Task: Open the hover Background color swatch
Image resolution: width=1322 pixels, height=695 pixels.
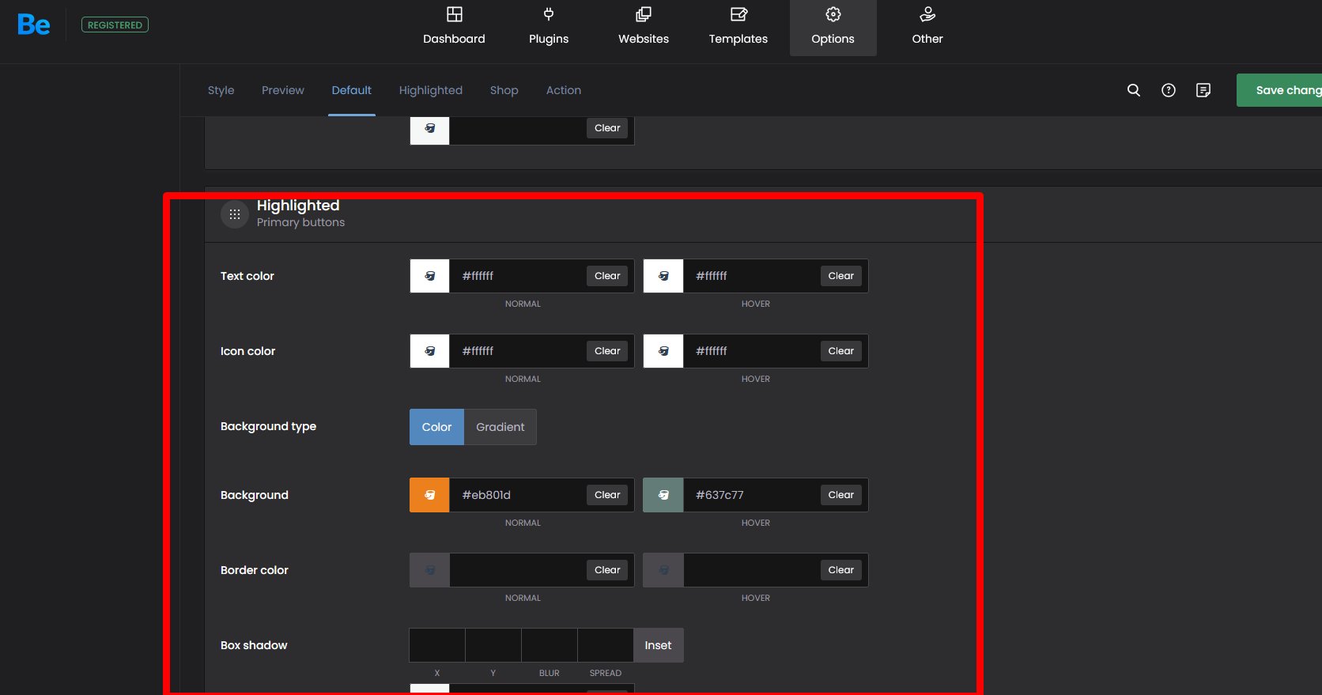Action: pyautogui.click(x=663, y=495)
